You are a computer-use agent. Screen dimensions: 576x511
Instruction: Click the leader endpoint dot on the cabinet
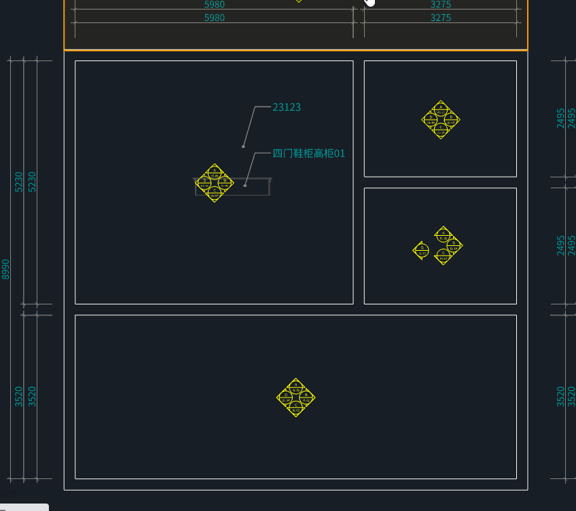(x=245, y=185)
